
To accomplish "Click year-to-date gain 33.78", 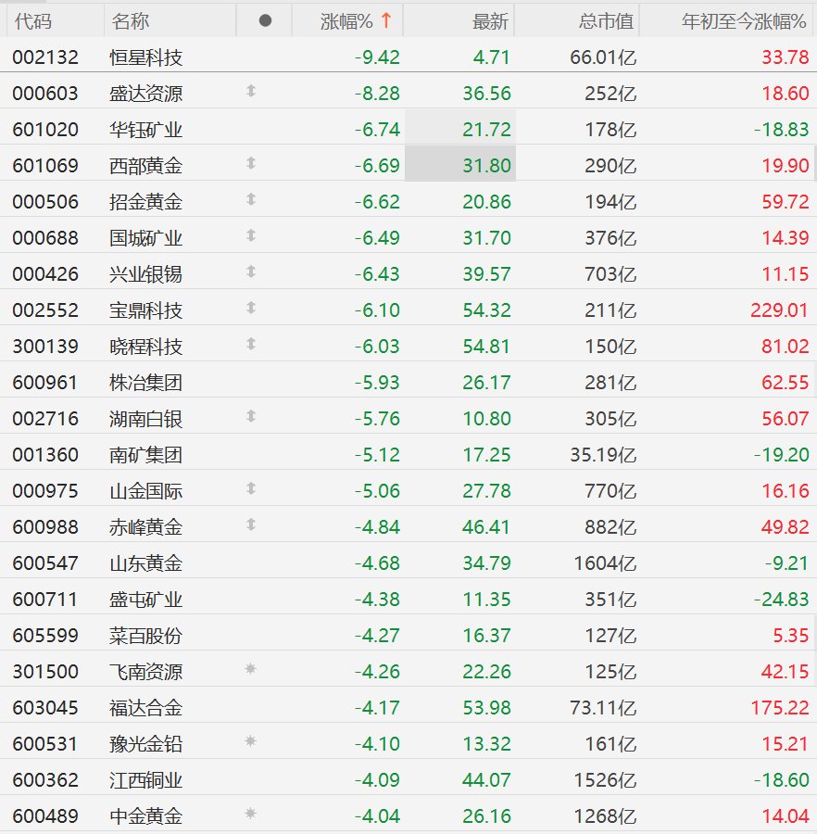I will click(786, 57).
